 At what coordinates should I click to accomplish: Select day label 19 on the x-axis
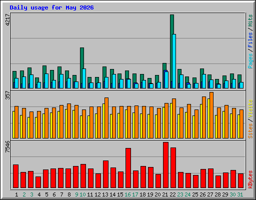coord(150,194)
